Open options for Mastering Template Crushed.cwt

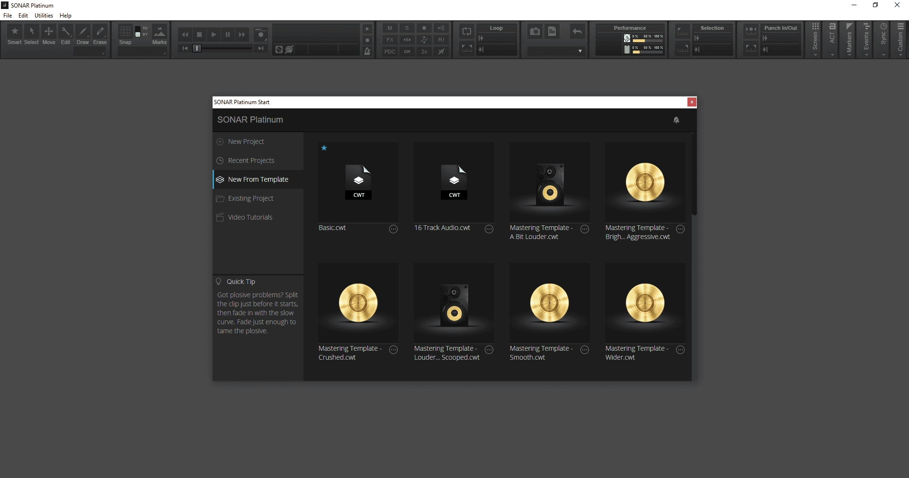393,350
